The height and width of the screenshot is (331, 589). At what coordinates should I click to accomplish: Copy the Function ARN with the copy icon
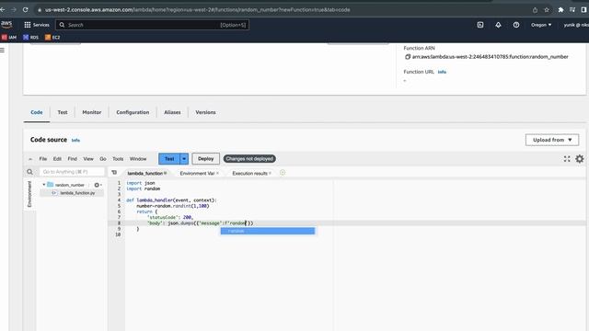click(x=407, y=57)
